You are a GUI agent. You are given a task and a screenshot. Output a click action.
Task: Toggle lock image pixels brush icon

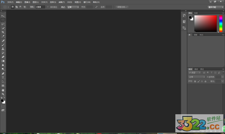click(x=199, y=81)
